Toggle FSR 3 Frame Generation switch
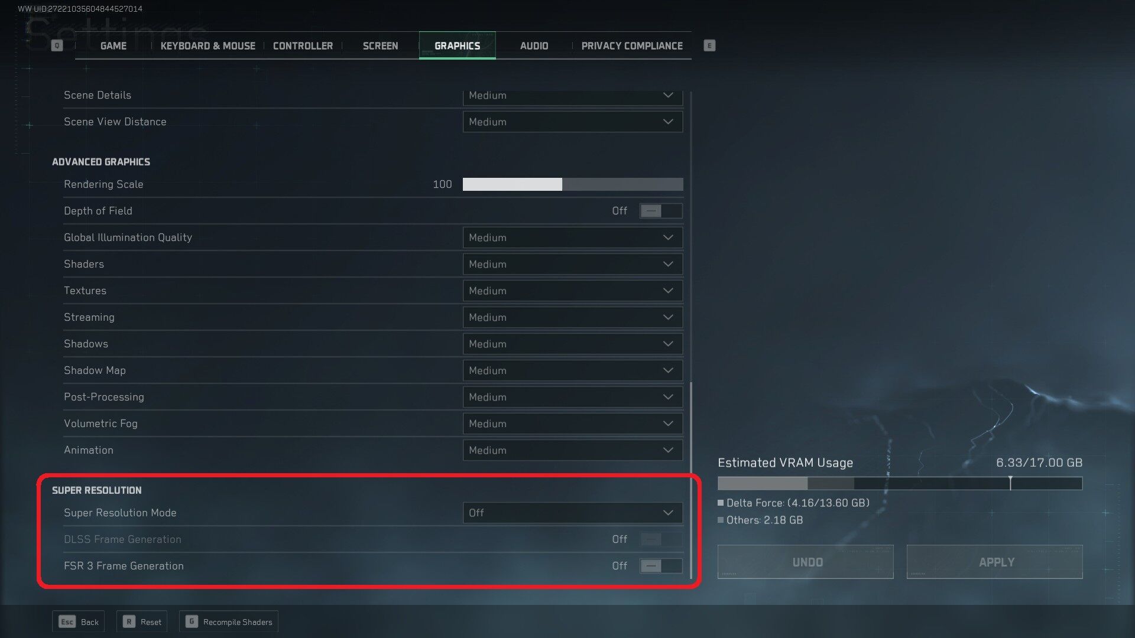 pyautogui.click(x=661, y=566)
